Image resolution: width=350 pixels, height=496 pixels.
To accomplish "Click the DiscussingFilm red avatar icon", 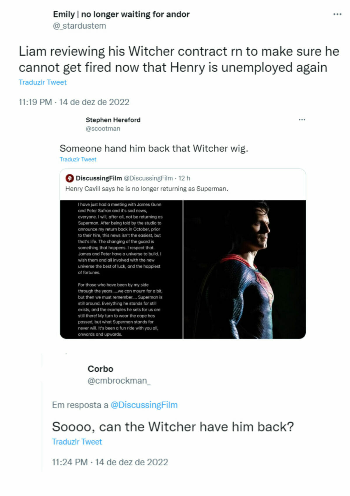I will [x=69, y=178].
